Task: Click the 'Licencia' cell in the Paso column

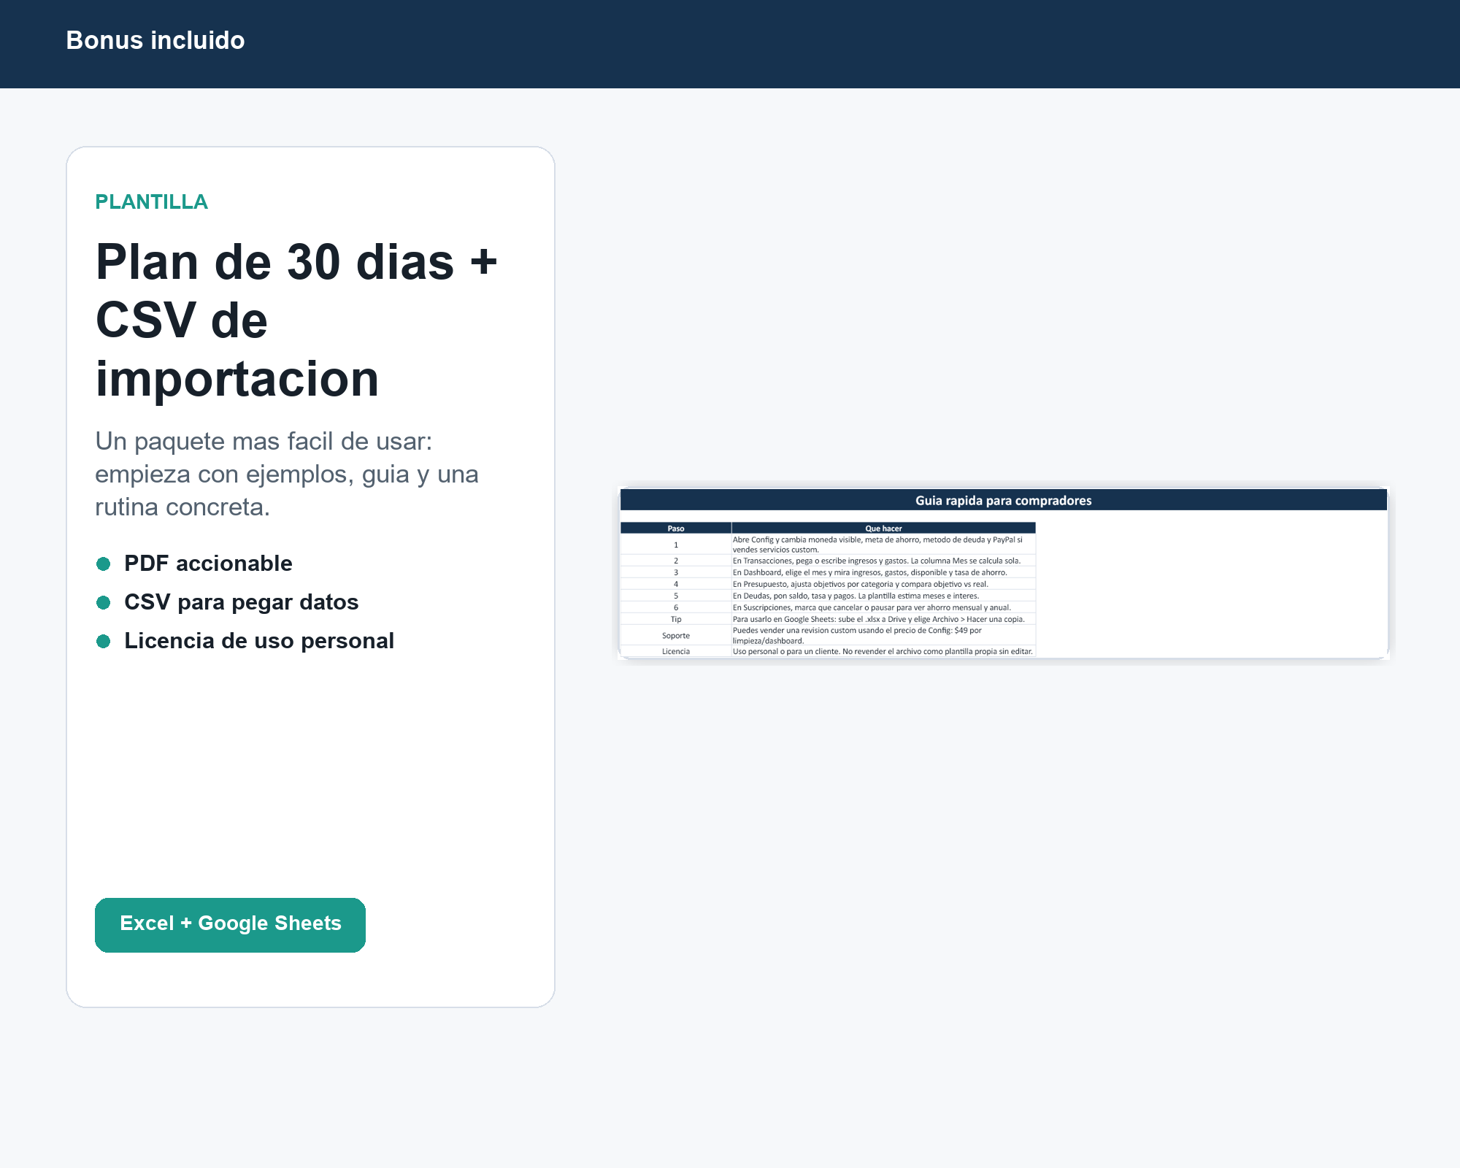Action: pos(676,651)
